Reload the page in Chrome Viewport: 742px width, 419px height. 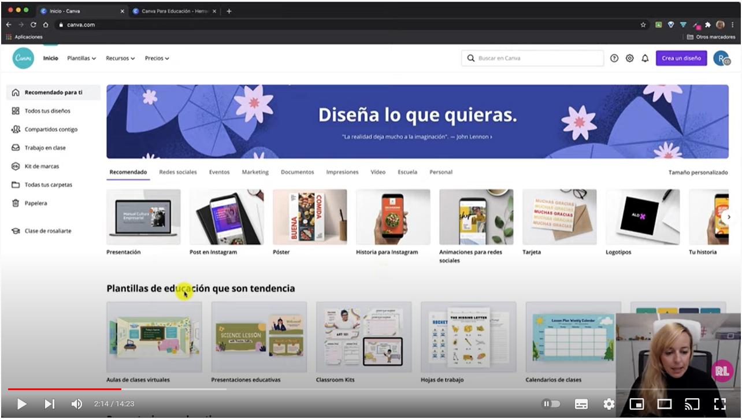(33, 25)
